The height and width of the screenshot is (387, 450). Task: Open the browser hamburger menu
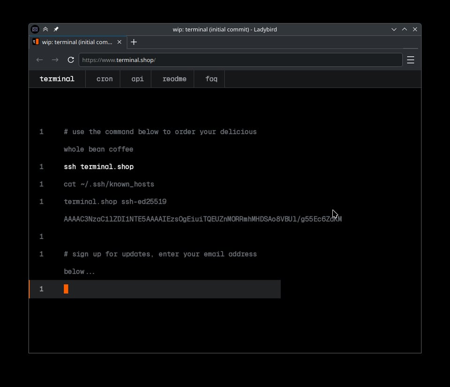click(x=411, y=60)
